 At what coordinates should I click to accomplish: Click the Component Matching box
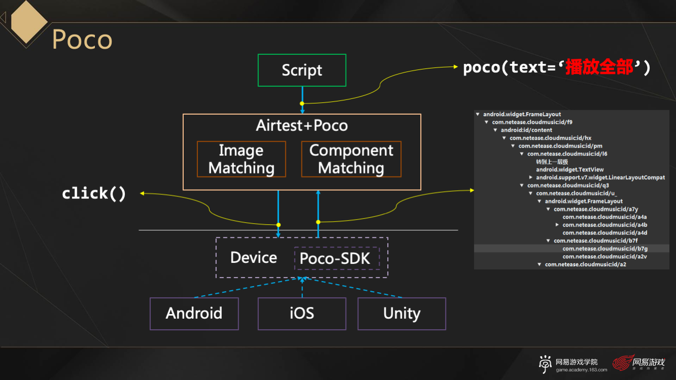pyautogui.click(x=351, y=159)
